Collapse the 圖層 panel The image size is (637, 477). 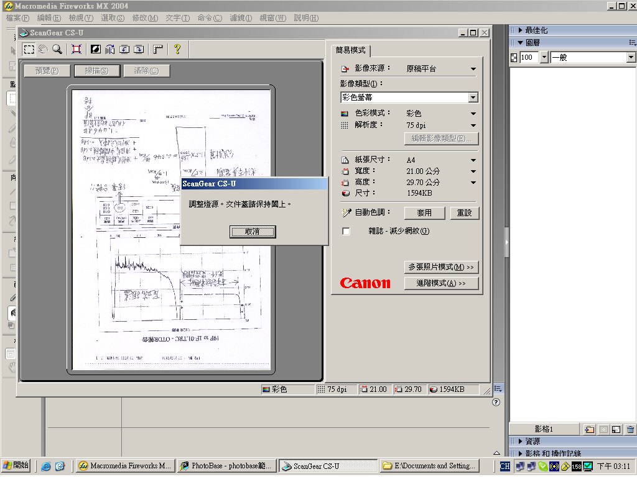[521, 43]
